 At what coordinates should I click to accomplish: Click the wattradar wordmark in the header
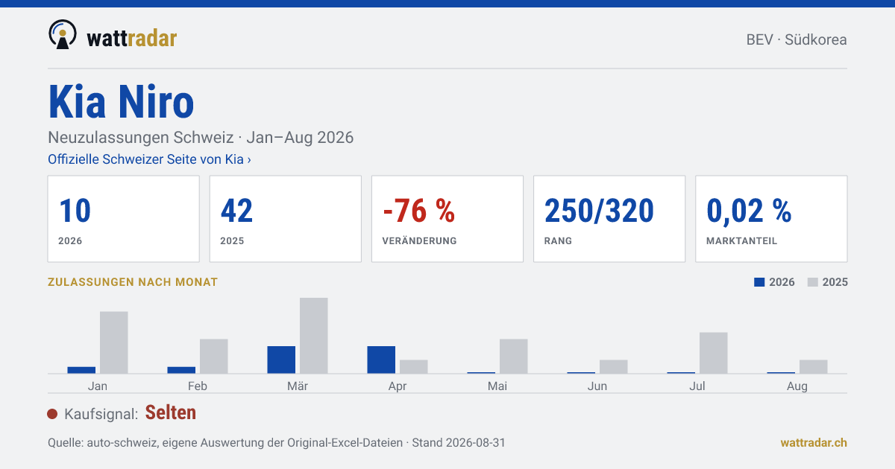point(132,37)
